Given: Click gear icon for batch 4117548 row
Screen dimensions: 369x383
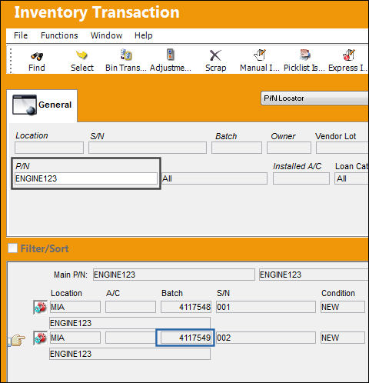Looking at the screenshot, I should tap(41, 307).
